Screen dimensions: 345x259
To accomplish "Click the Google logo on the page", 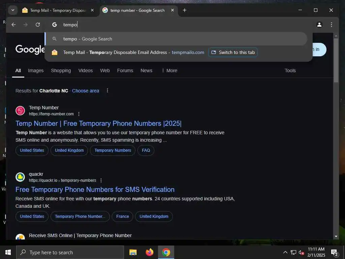I will 30,50.
